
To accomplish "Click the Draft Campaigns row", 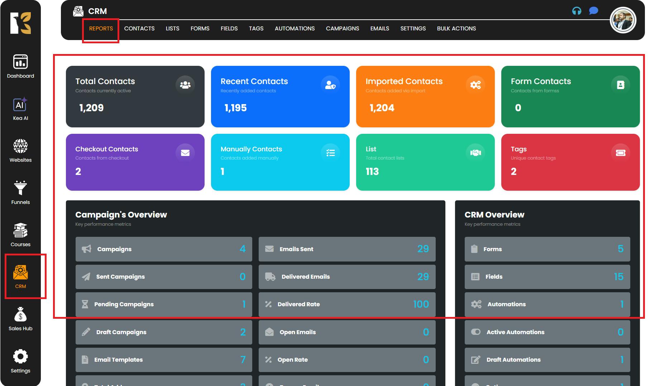I will coord(164,332).
